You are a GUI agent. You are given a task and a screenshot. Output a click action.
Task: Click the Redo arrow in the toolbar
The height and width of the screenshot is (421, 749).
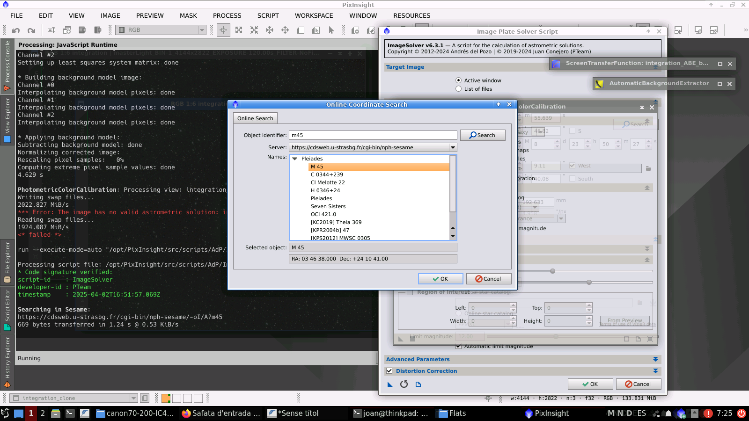coord(31,30)
